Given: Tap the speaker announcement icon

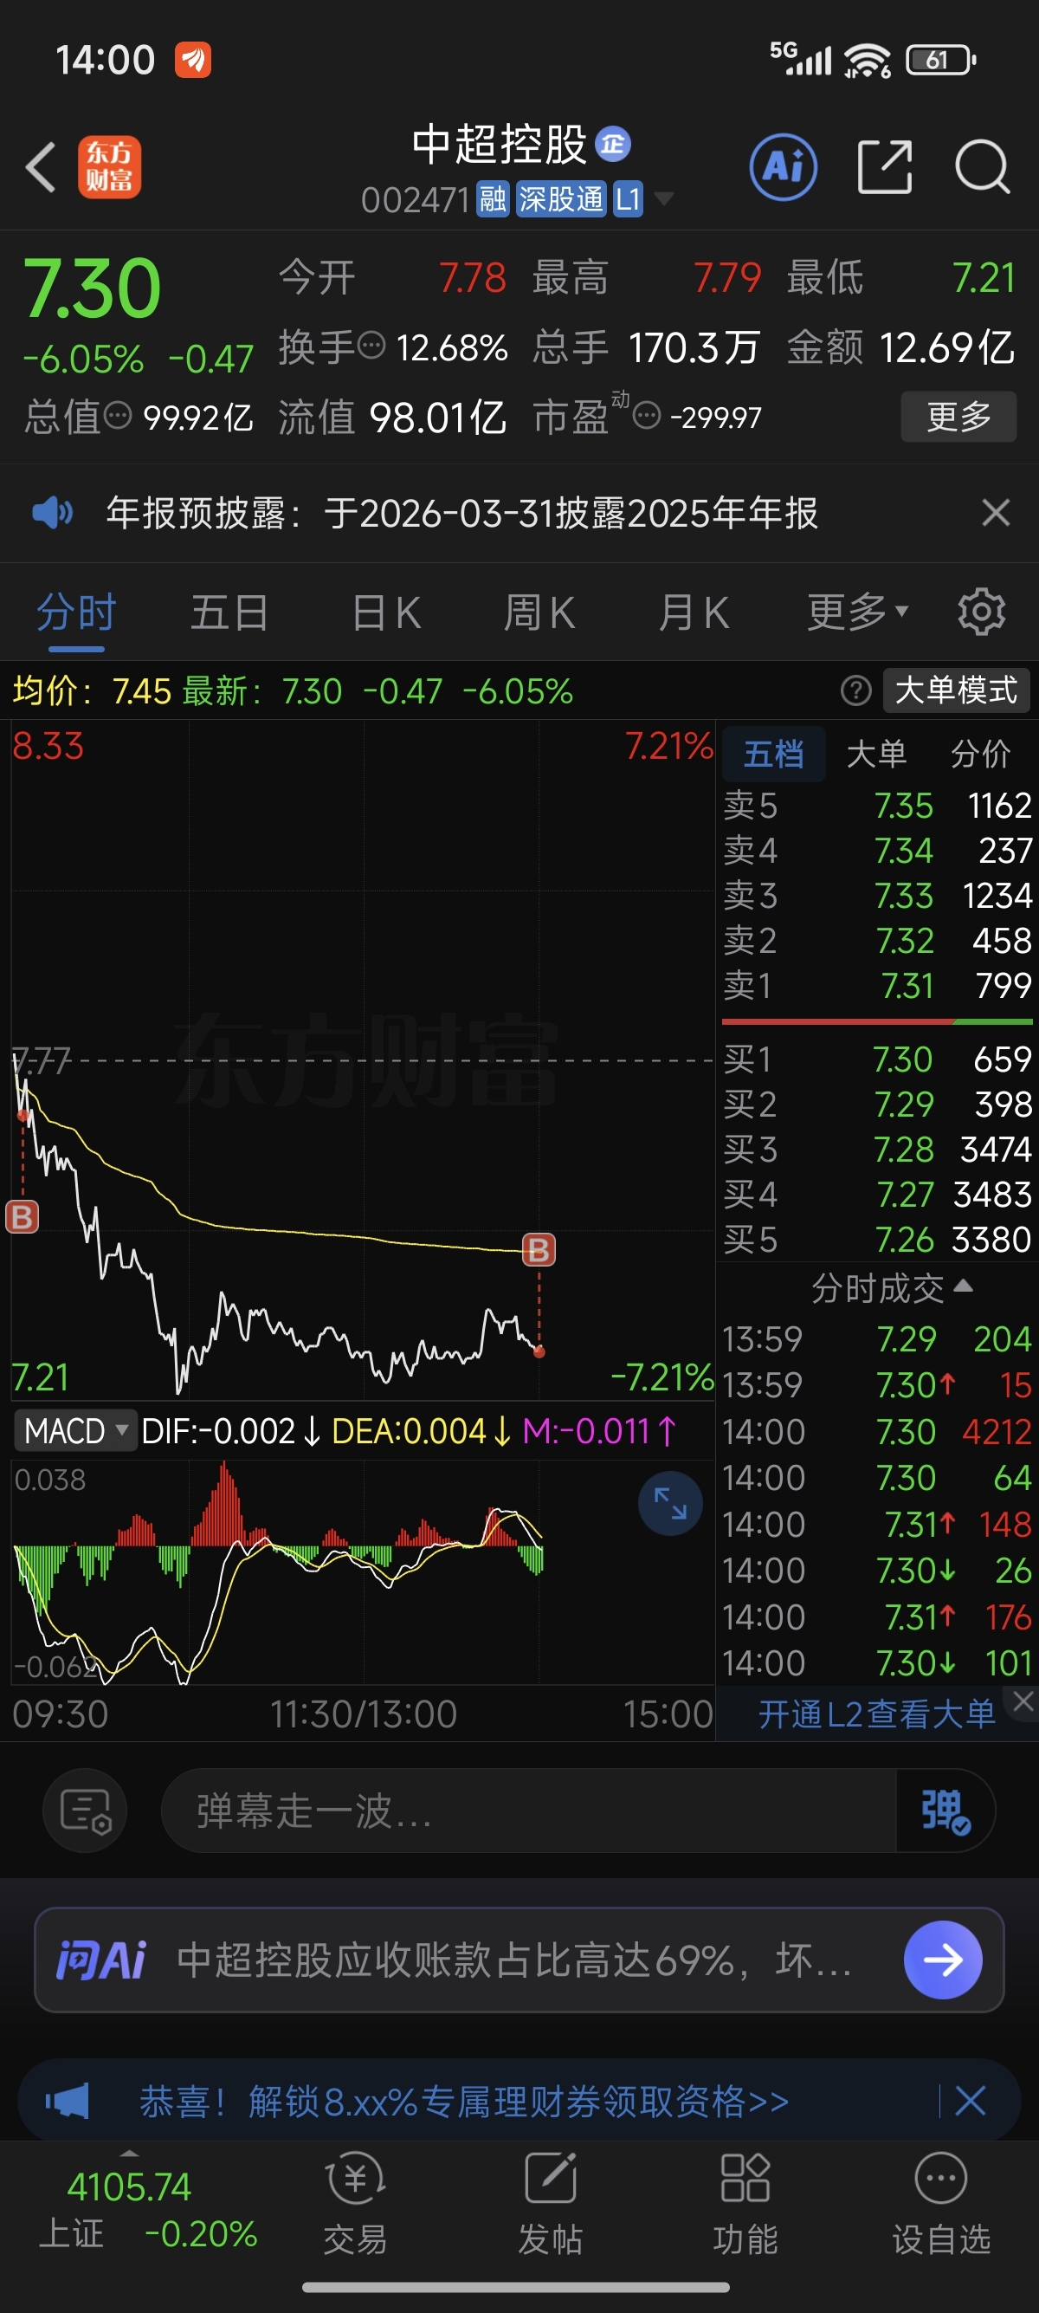Looking at the screenshot, I should [x=52, y=513].
